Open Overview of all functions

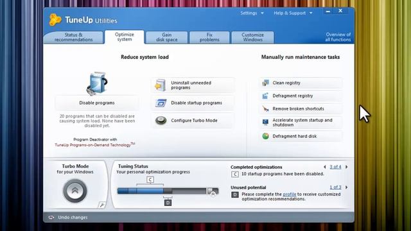pos(338,37)
